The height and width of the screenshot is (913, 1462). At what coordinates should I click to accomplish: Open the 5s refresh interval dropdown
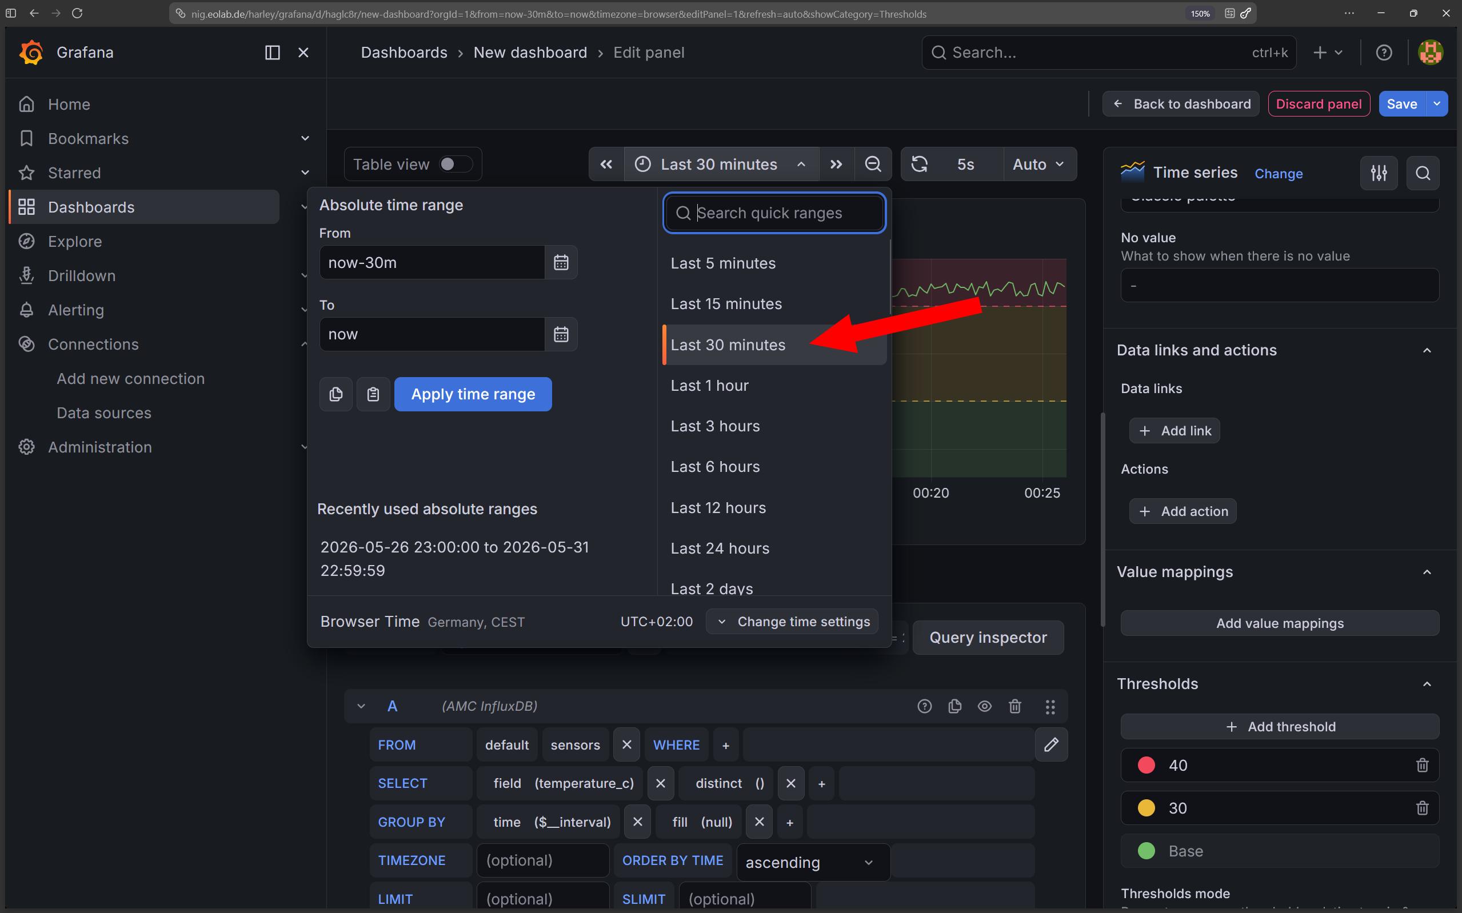coord(965,164)
